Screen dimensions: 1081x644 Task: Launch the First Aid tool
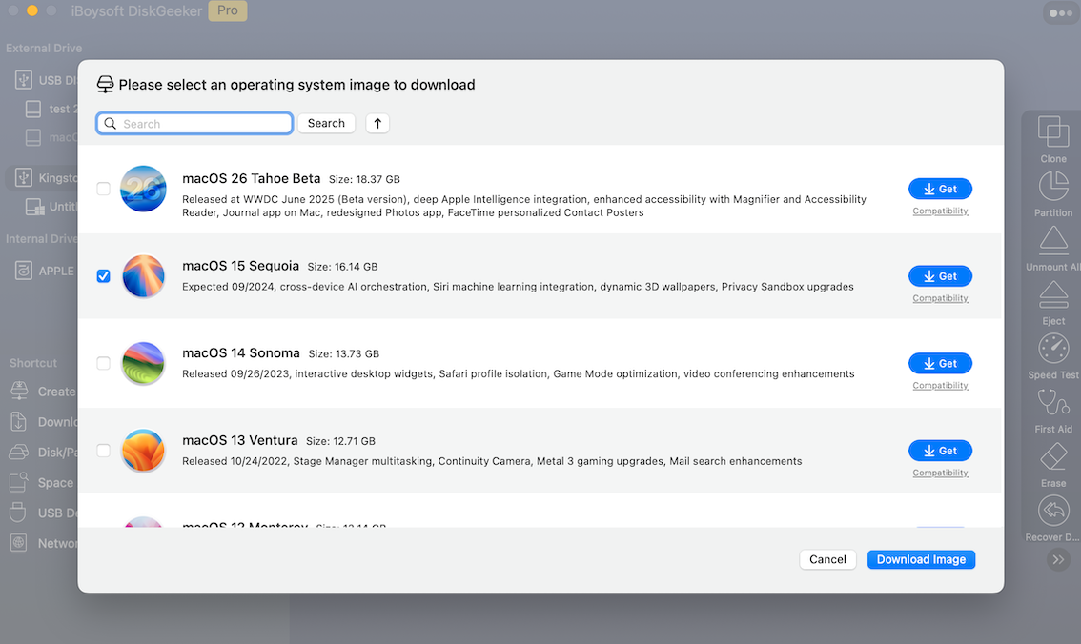click(x=1053, y=403)
